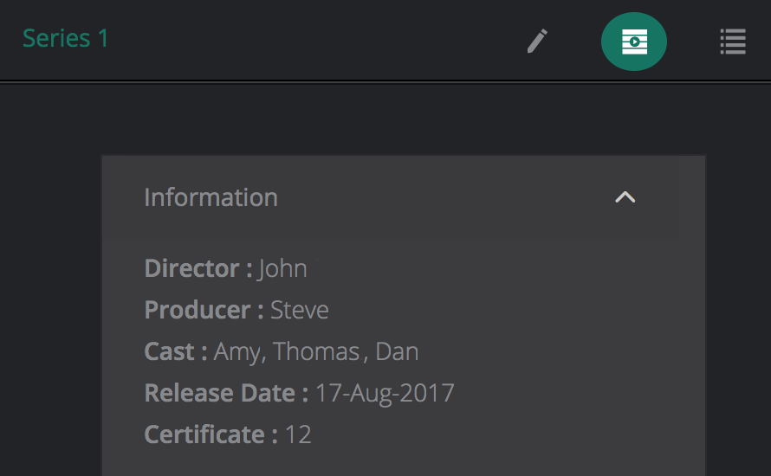Select the certificate value 12
The width and height of the screenshot is (771, 476).
pyautogui.click(x=298, y=434)
